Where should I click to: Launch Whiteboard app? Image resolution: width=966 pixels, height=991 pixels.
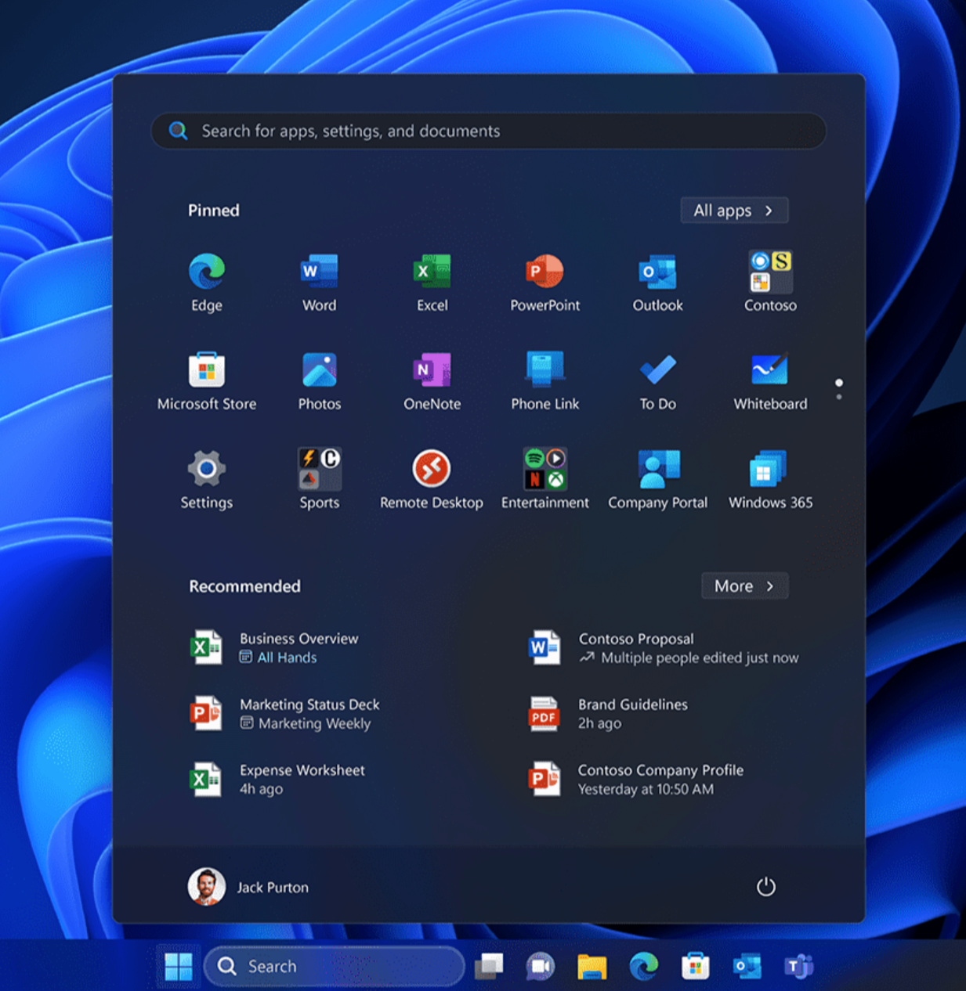770,381
